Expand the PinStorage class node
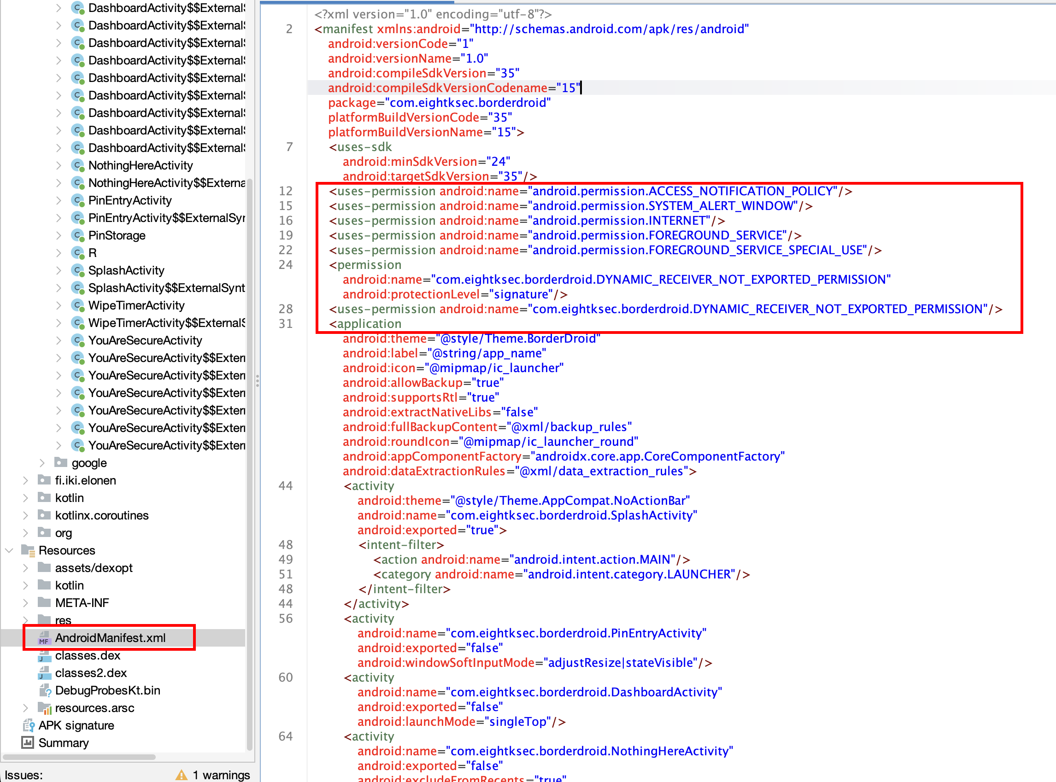 point(58,235)
